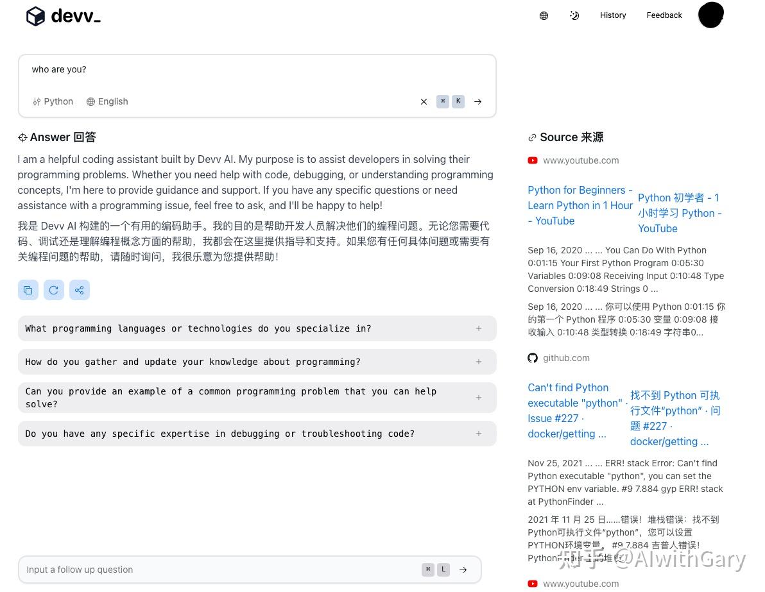765x592 pixels.
Task: Open the 'Python for Beginners' YouTube link
Action: click(x=580, y=205)
